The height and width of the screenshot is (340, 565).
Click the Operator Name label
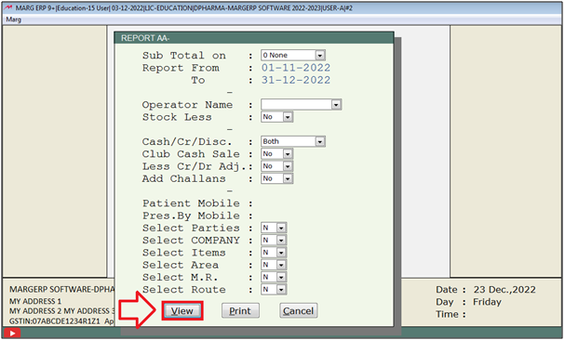pos(187,105)
